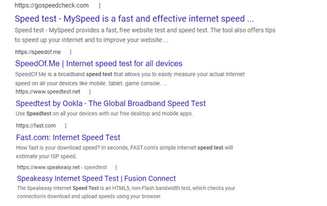Click the https://www.speakeasy.net URL text

[x=49, y=167]
